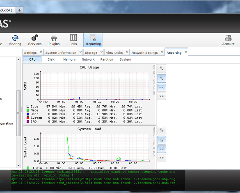240x193 pixels.
Task: Shift CPU Usage graph forward with >>
Action: click(162, 96)
